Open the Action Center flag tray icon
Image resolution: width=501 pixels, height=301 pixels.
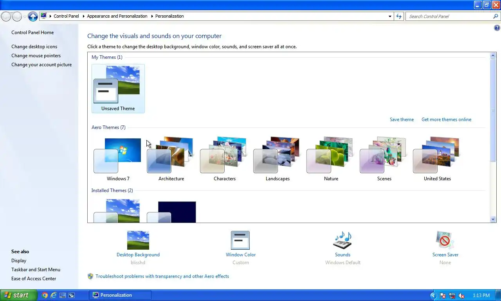pos(443,296)
